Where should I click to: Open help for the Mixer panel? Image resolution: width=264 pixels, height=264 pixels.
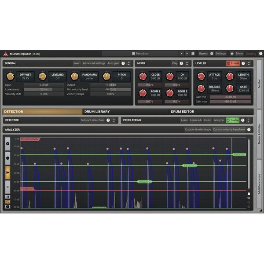(x=181, y=63)
